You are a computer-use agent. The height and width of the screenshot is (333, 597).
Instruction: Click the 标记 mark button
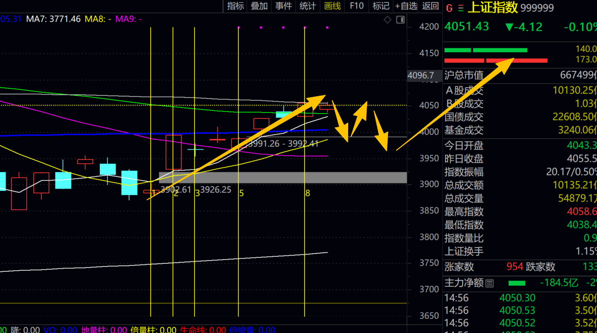381,6
